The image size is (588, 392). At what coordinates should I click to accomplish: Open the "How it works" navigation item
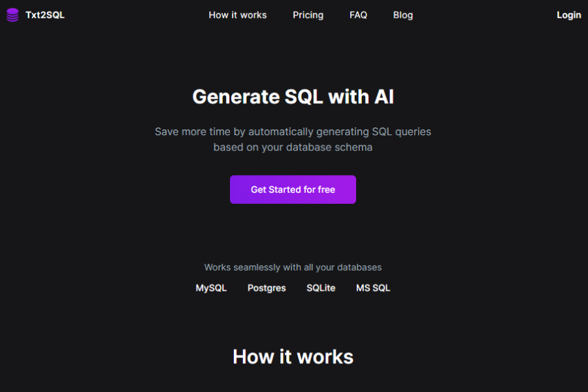(237, 15)
